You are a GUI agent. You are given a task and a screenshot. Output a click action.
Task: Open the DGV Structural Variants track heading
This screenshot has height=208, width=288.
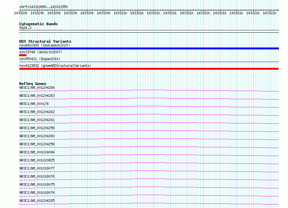coord(45,41)
